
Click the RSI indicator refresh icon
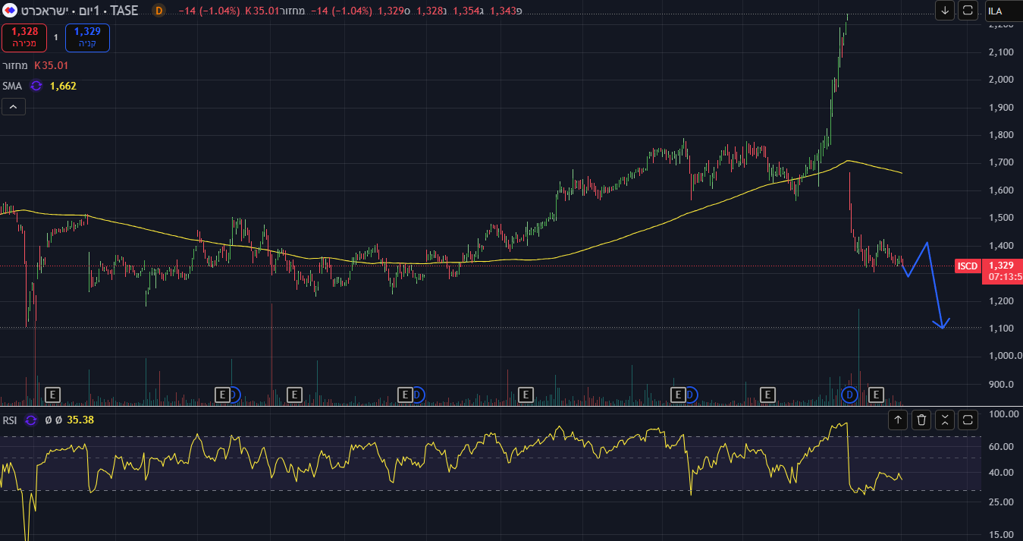point(31,420)
